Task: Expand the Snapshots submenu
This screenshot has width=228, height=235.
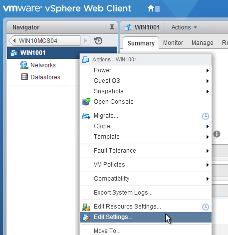Action: coord(146,91)
